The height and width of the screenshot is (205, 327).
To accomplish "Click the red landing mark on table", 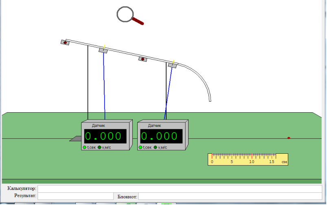I will tap(289, 138).
